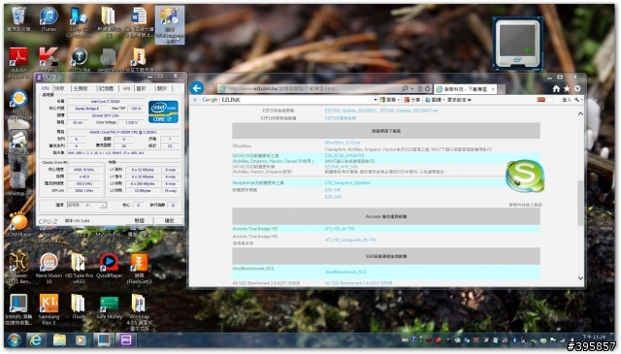This screenshot has width=621, height=354.
Task: Switch to CPU-Z from the taskbar
Action: [x=126, y=340]
